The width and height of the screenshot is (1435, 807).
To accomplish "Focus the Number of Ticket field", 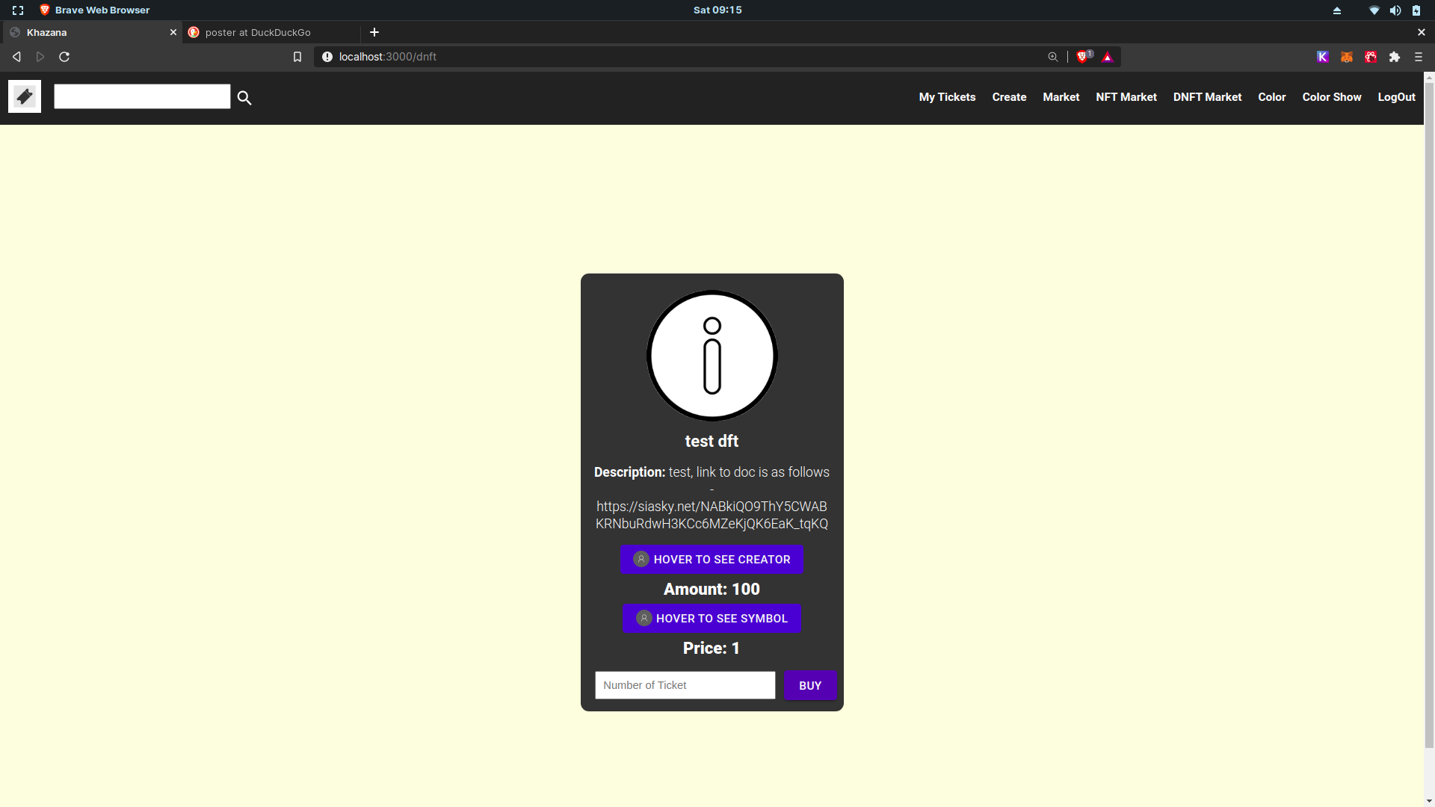I will (685, 685).
